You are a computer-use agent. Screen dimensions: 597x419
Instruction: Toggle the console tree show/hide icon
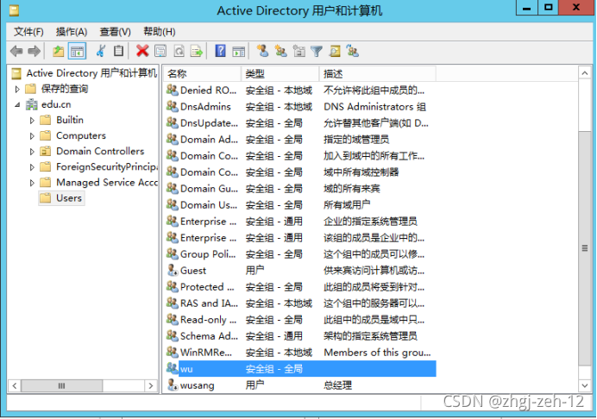(78, 51)
